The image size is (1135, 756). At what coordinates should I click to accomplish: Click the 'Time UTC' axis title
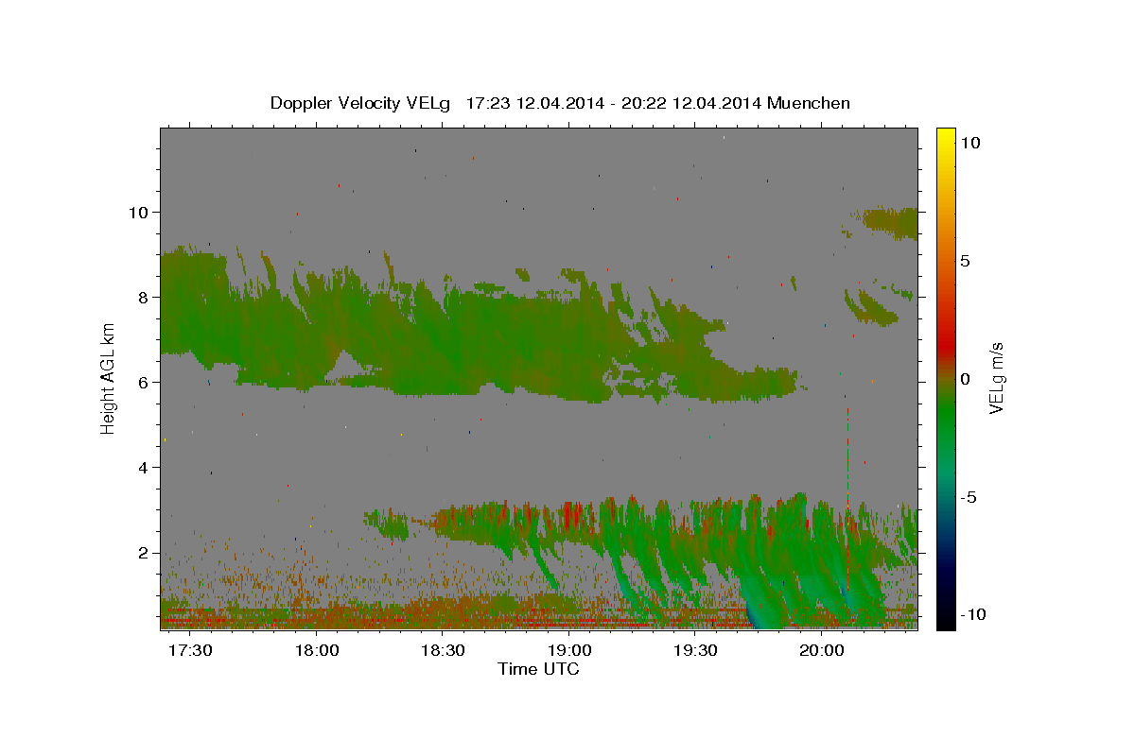[x=538, y=669]
